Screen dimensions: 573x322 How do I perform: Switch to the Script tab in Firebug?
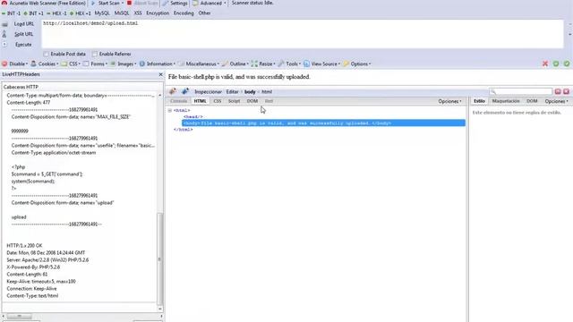234,101
